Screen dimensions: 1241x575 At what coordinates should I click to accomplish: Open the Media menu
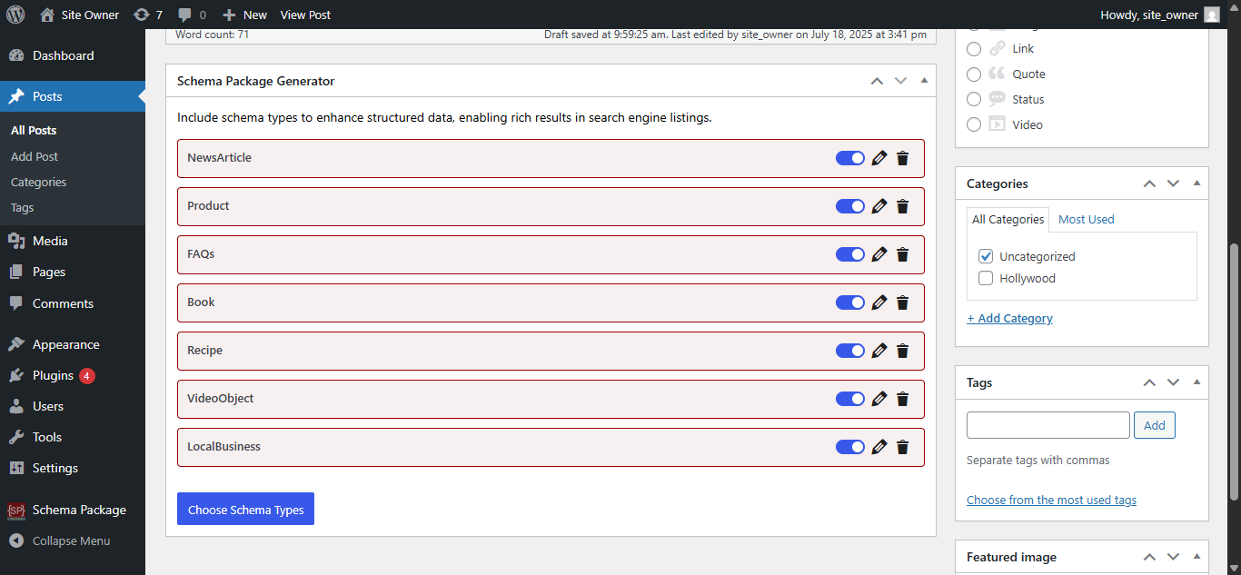tap(73, 241)
